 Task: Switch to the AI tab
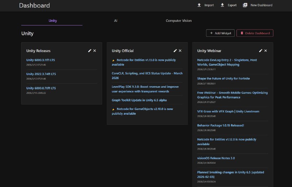click(x=115, y=21)
